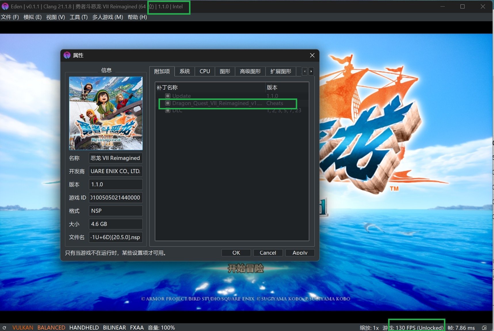This screenshot has height=331, width=494.
Task: Click the FXAA anti-aliasing button
Action: pos(137,328)
